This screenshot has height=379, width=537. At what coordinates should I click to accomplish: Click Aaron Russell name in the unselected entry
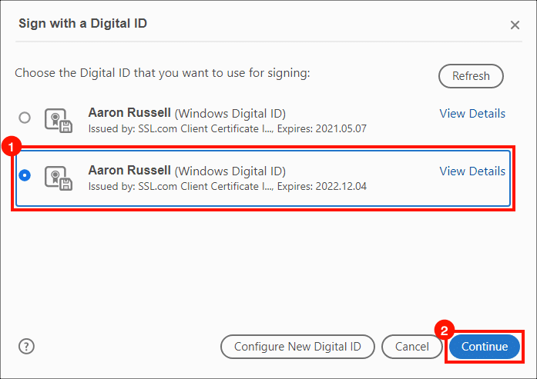129,112
